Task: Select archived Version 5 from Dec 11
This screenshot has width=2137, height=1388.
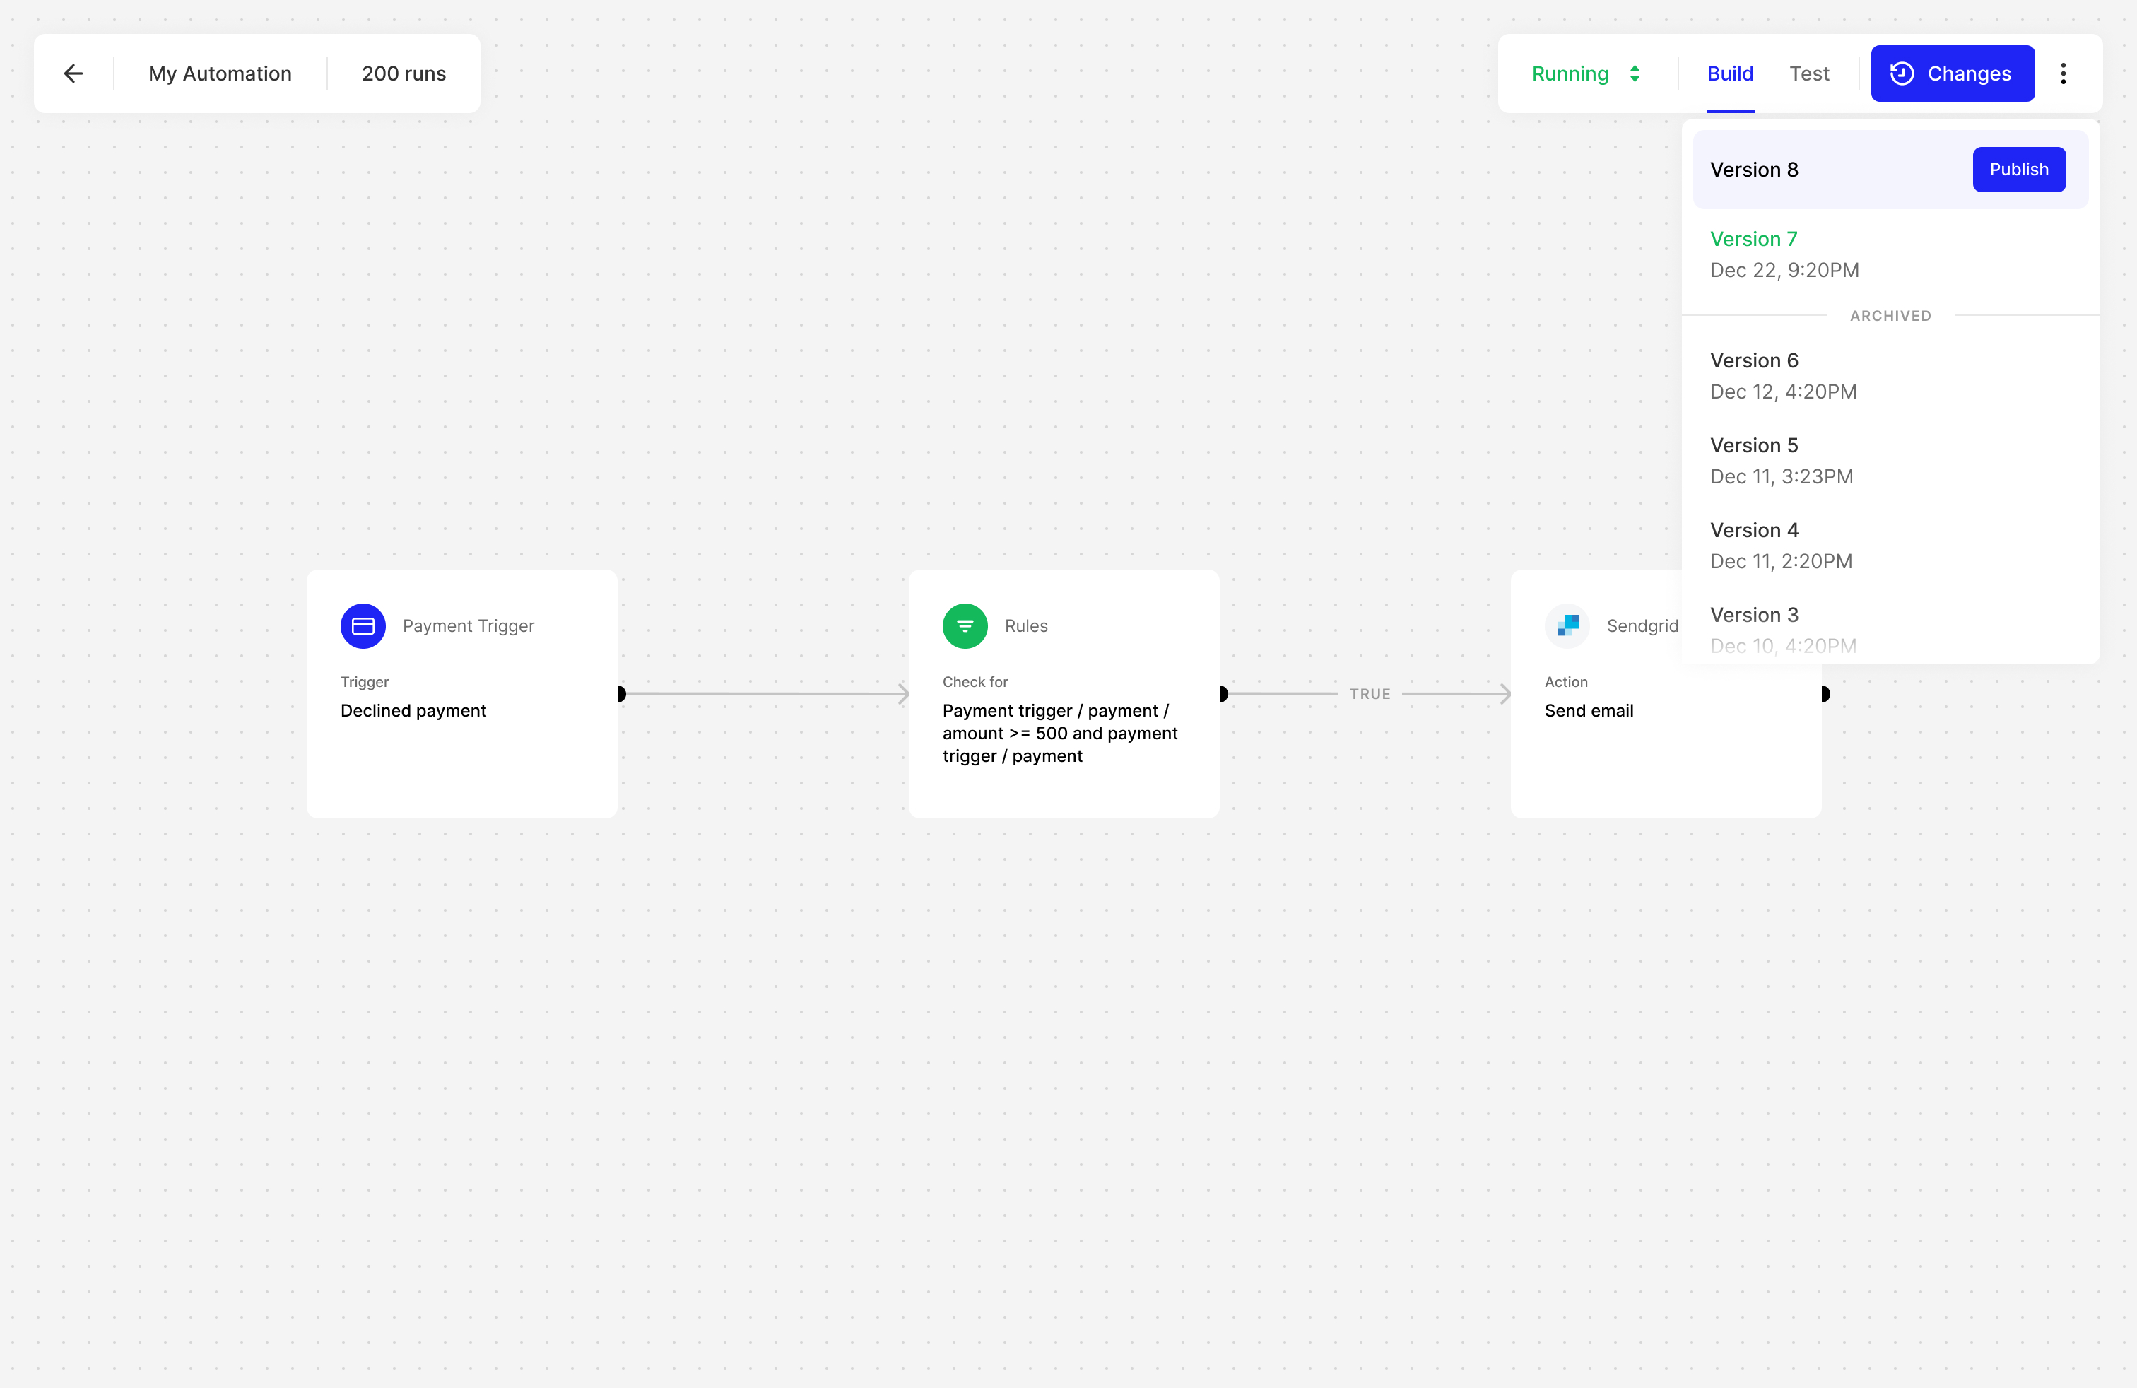Action: click(1781, 461)
